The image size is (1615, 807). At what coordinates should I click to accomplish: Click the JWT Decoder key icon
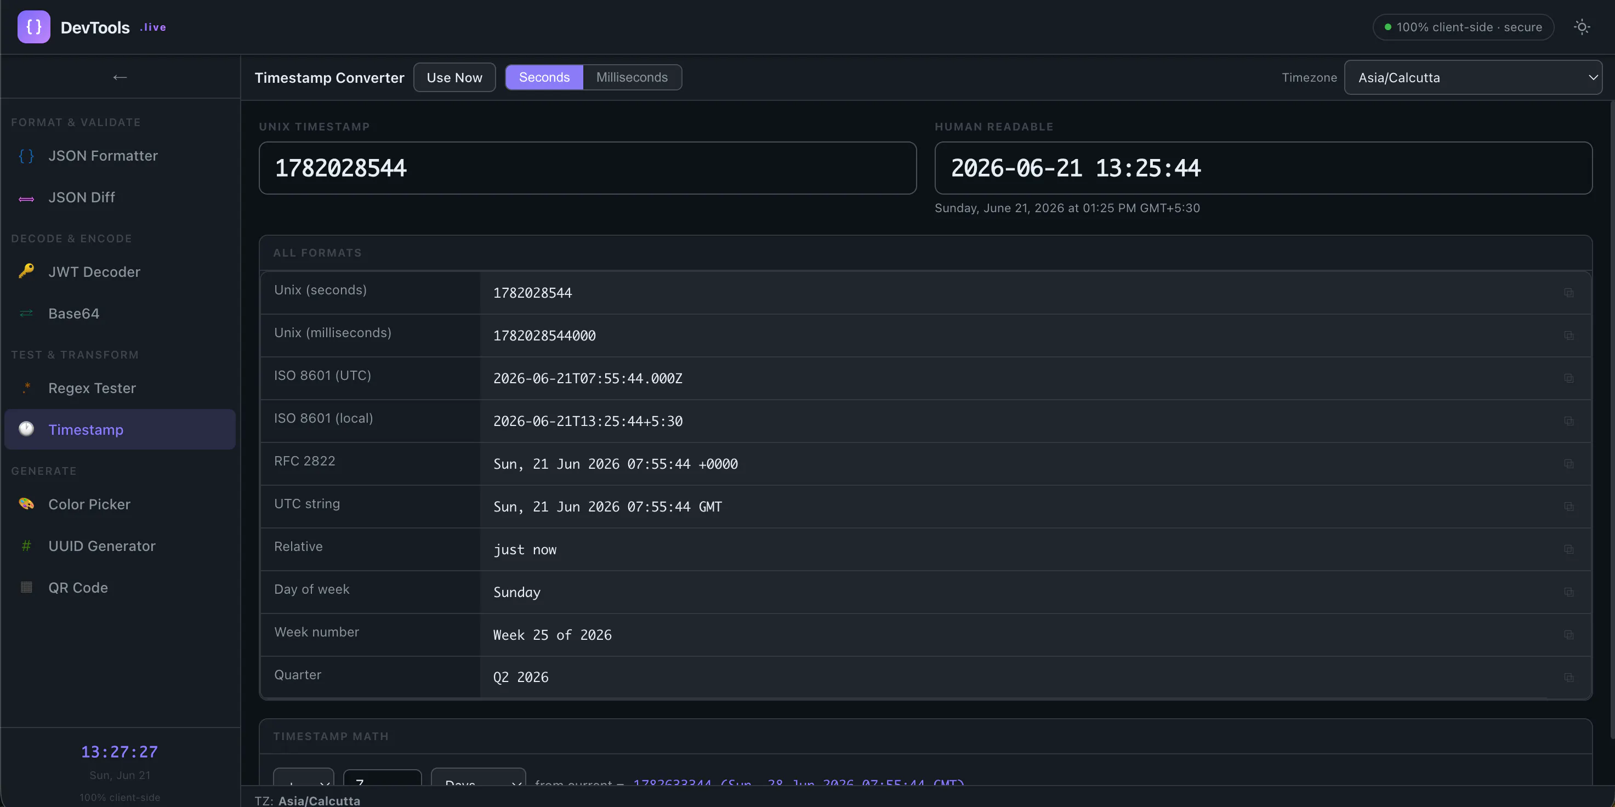26,271
